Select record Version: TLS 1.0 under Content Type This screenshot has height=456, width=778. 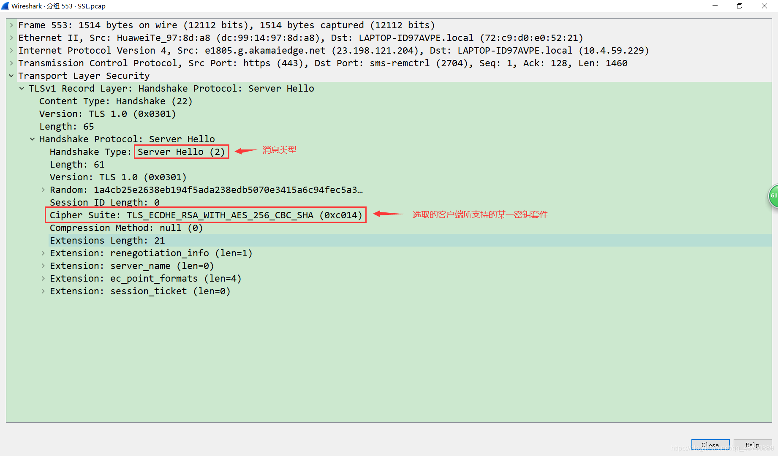point(108,114)
